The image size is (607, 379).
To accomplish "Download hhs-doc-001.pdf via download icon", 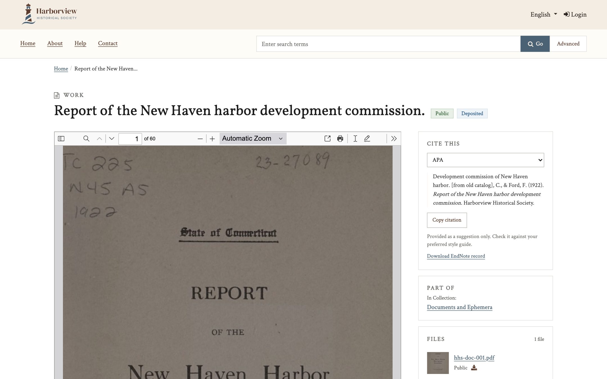I will [x=474, y=368].
